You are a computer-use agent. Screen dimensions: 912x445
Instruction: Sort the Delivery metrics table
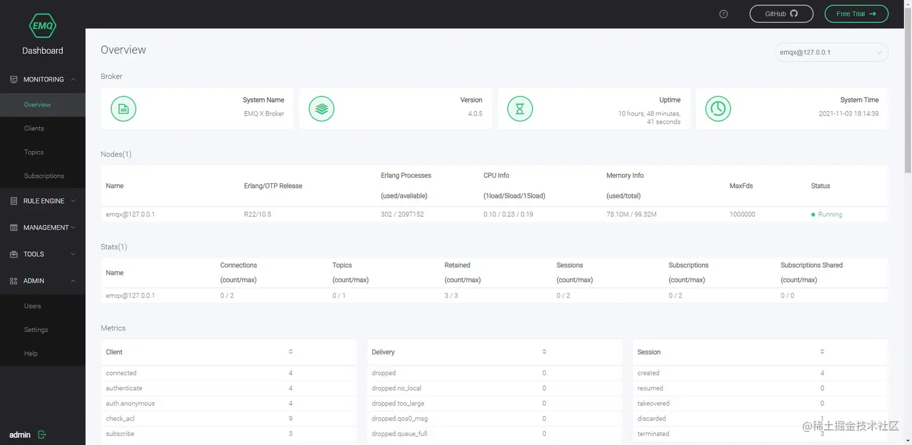[544, 352]
